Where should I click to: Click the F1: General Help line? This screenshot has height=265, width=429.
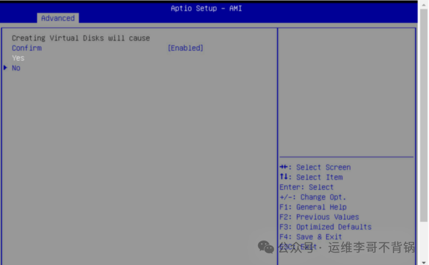(x=313, y=207)
